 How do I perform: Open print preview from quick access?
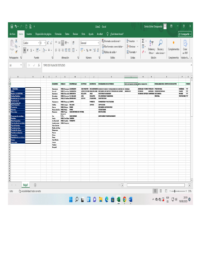pyautogui.click(x=30, y=26)
